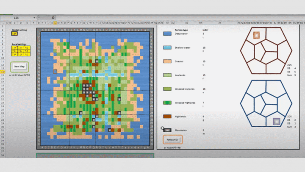The image size is (305, 172).
Task: Click the Shallow water color swatch
Action: tap(167, 47)
